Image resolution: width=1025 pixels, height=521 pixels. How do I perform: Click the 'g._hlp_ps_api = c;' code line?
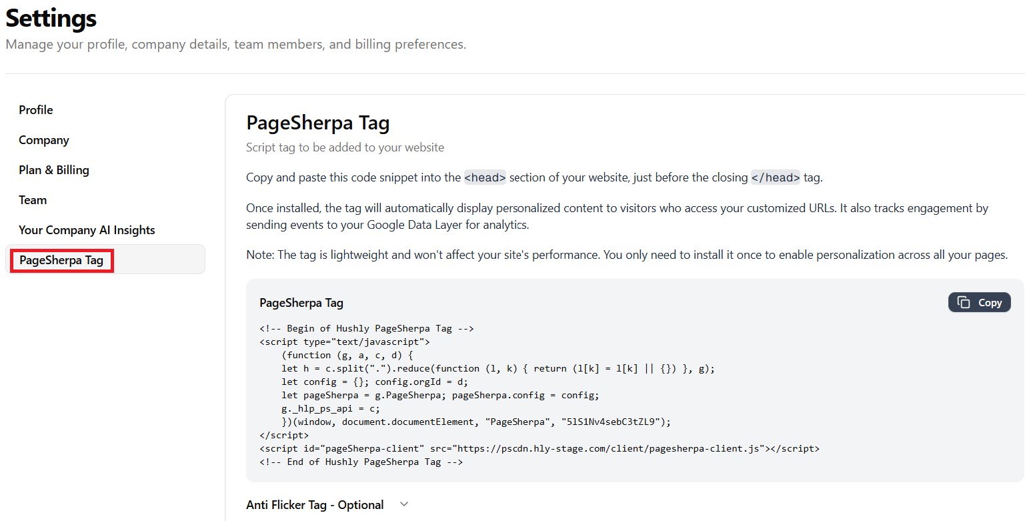tap(331, 408)
